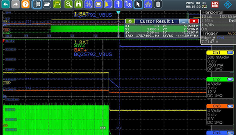
Task: Minimize the Cursor Result 1 box
Action: tap(184, 21)
